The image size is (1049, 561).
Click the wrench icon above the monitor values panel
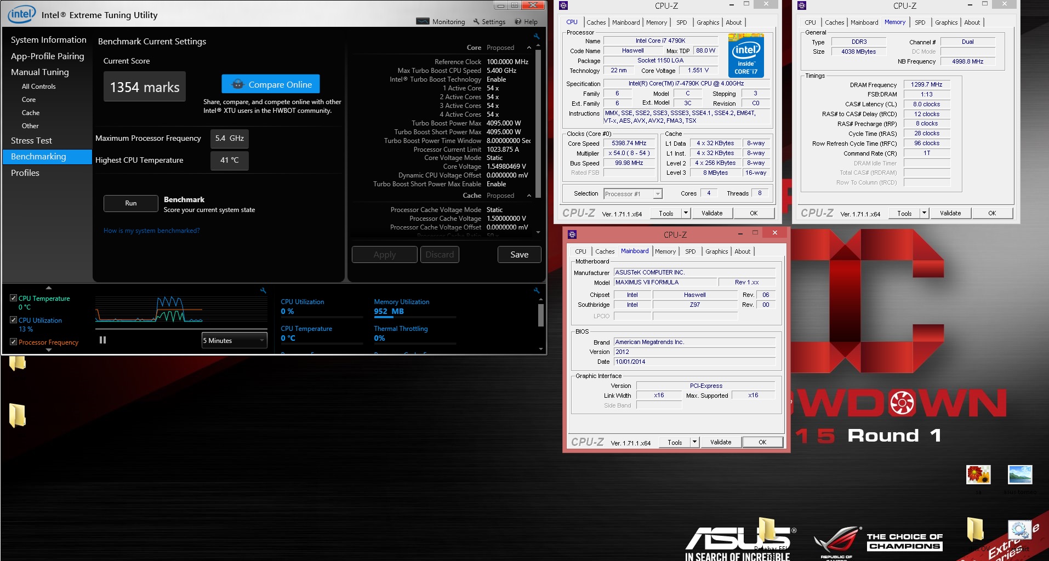pos(537,290)
